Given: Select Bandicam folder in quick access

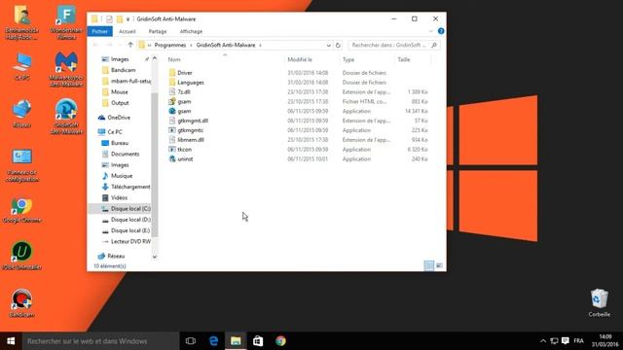Looking at the screenshot, I should click(119, 70).
